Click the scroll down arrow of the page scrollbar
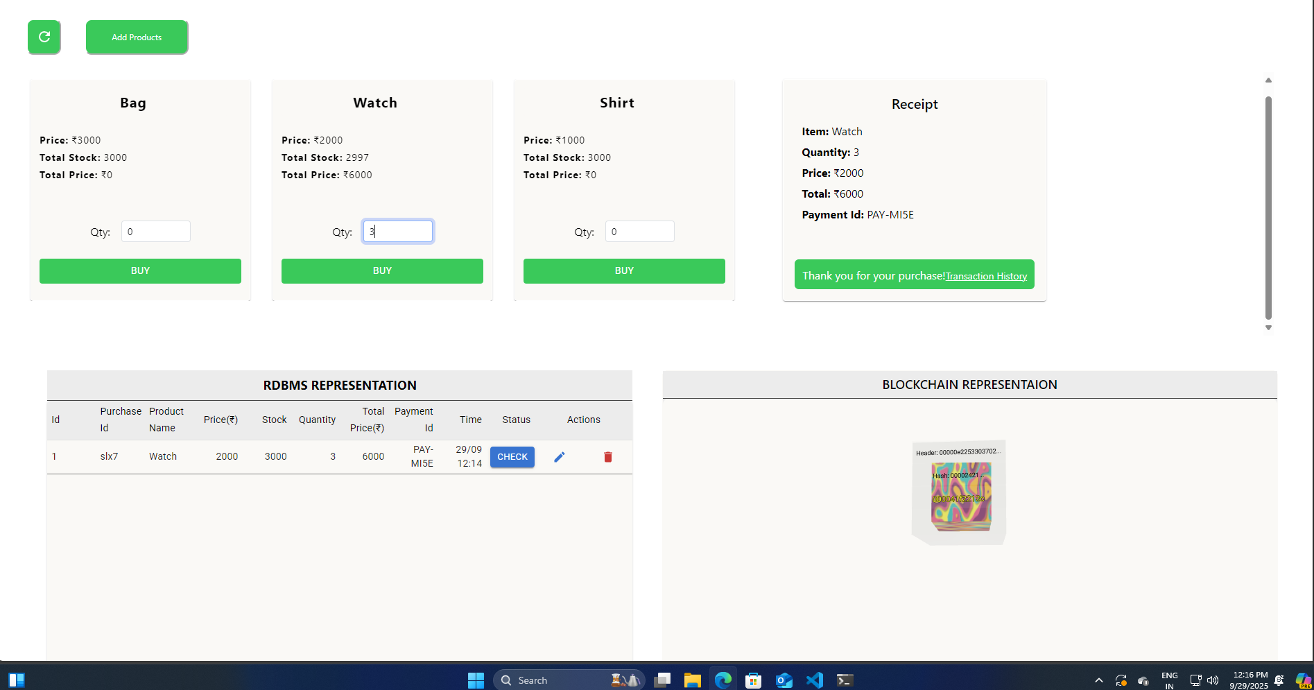The height and width of the screenshot is (690, 1314). click(x=1268, y=328)
